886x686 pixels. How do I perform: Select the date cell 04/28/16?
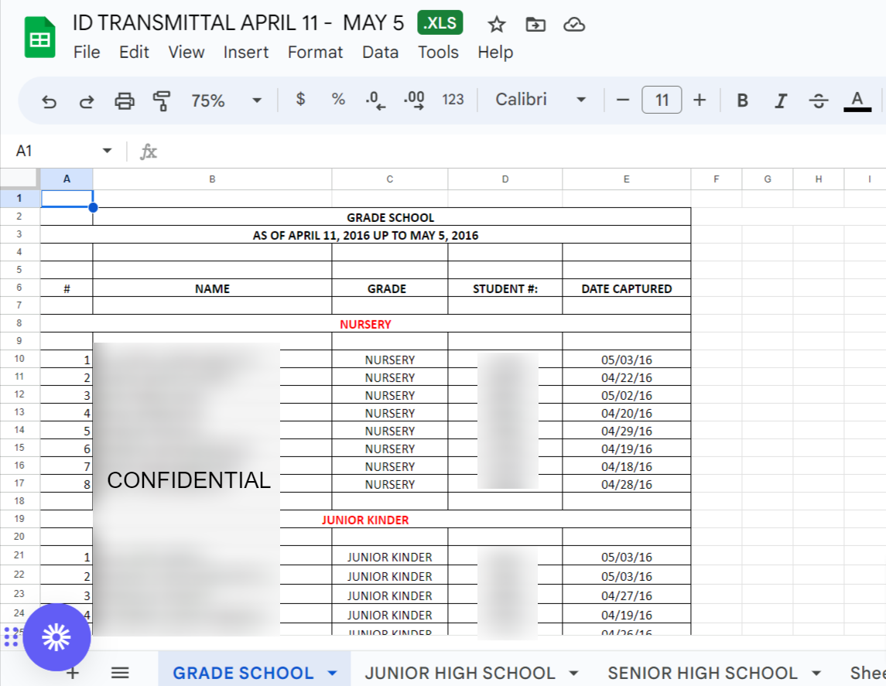pos(626,484)
